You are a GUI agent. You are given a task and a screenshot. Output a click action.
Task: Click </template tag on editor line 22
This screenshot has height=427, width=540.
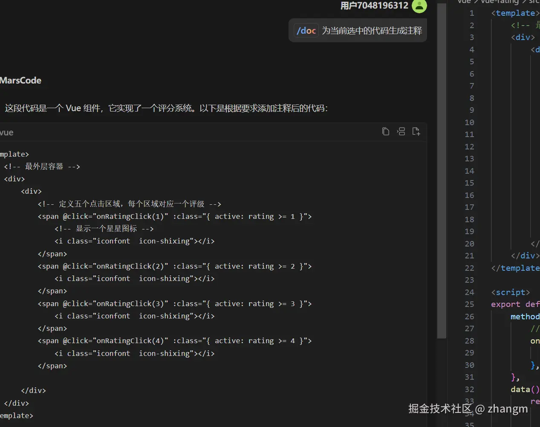(515, 268)
